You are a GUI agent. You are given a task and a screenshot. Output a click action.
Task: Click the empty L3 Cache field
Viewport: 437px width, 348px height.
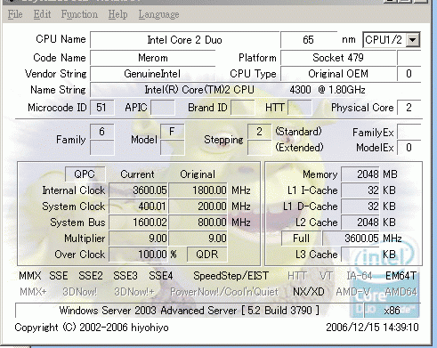point(360,255)
